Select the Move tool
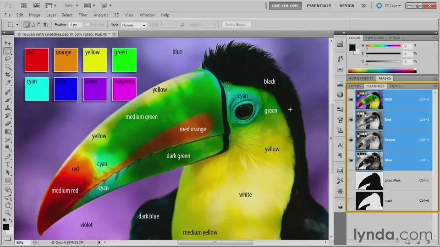Viewport: 440px width, 247px height. 8,43
